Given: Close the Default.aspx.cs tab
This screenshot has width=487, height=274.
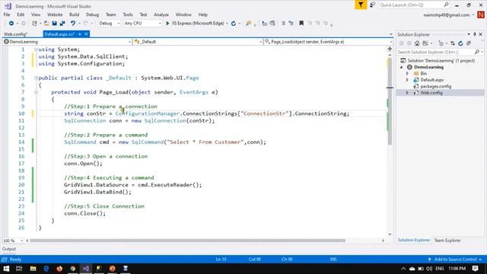Looking at the screenshot, I should [86, 34].
